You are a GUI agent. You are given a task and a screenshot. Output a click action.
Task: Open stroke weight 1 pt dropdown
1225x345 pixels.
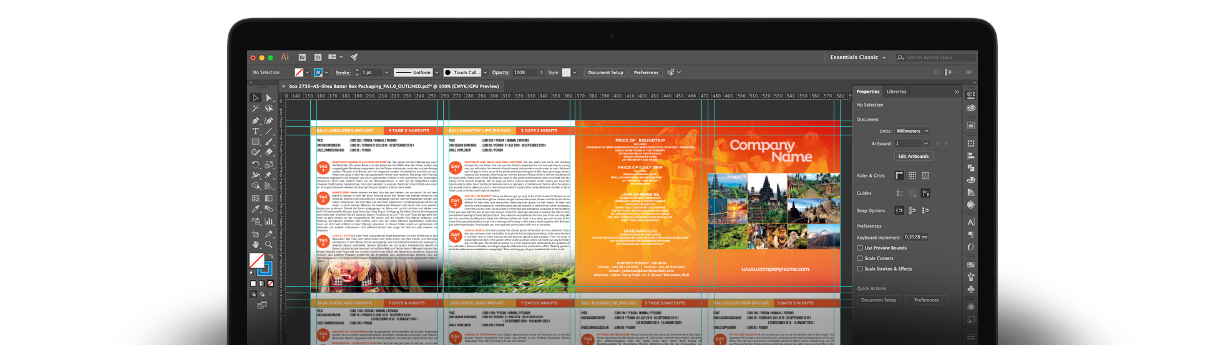pyautogui.click(x=387, y=72)
